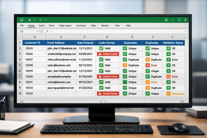Click the red icon beside Error in row 5
Image resolution: width=207 pixels, height=138 pixels.
[148, 65]
